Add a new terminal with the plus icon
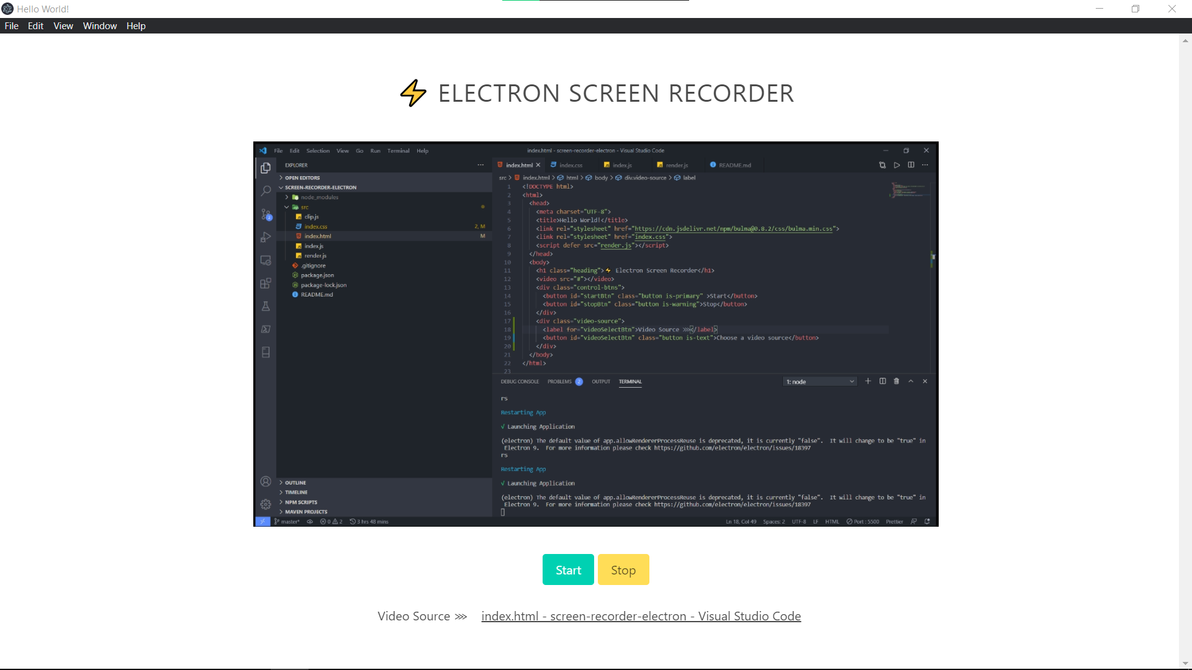 point(869,381)
